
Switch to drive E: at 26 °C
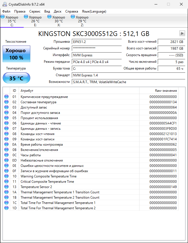35,21
